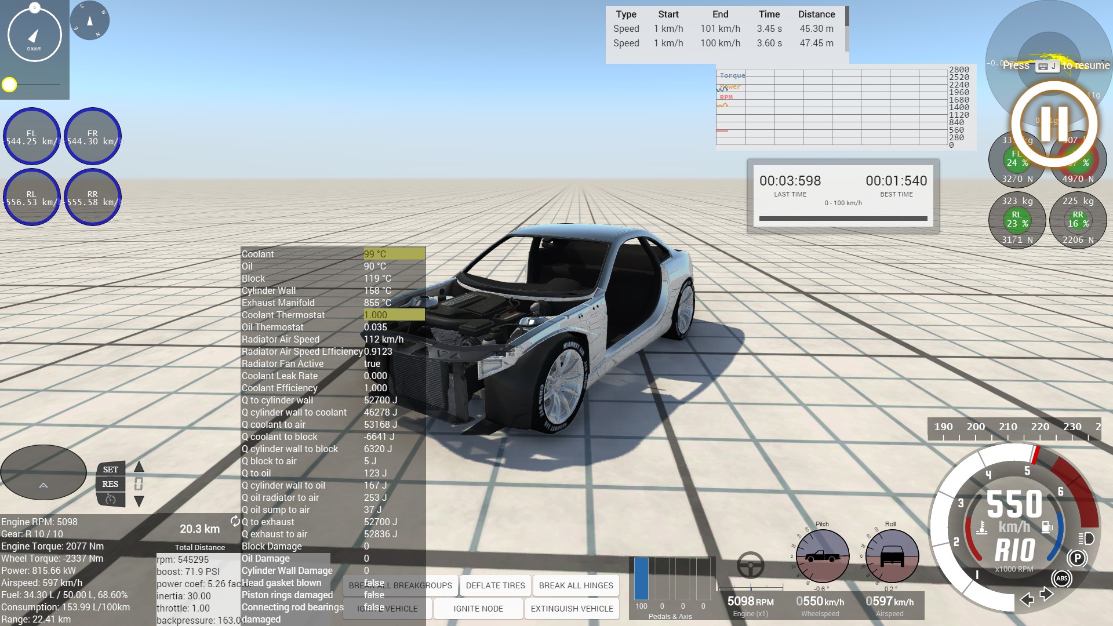Click the DEFLATE TIRES button

496,585
